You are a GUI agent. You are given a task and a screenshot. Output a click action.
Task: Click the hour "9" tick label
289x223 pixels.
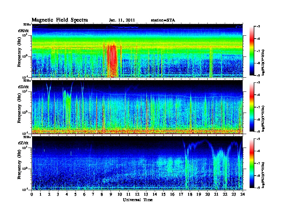111,194
